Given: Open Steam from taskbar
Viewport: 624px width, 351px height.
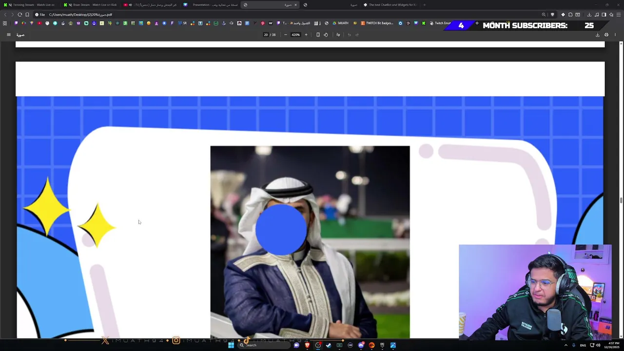Looking at the screenshot, I should (x=329, y=345).
